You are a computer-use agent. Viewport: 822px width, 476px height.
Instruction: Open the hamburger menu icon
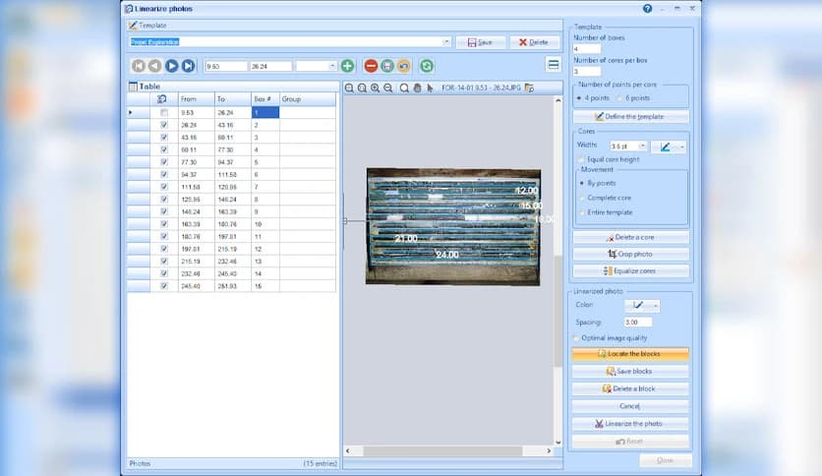pos(554,65)
